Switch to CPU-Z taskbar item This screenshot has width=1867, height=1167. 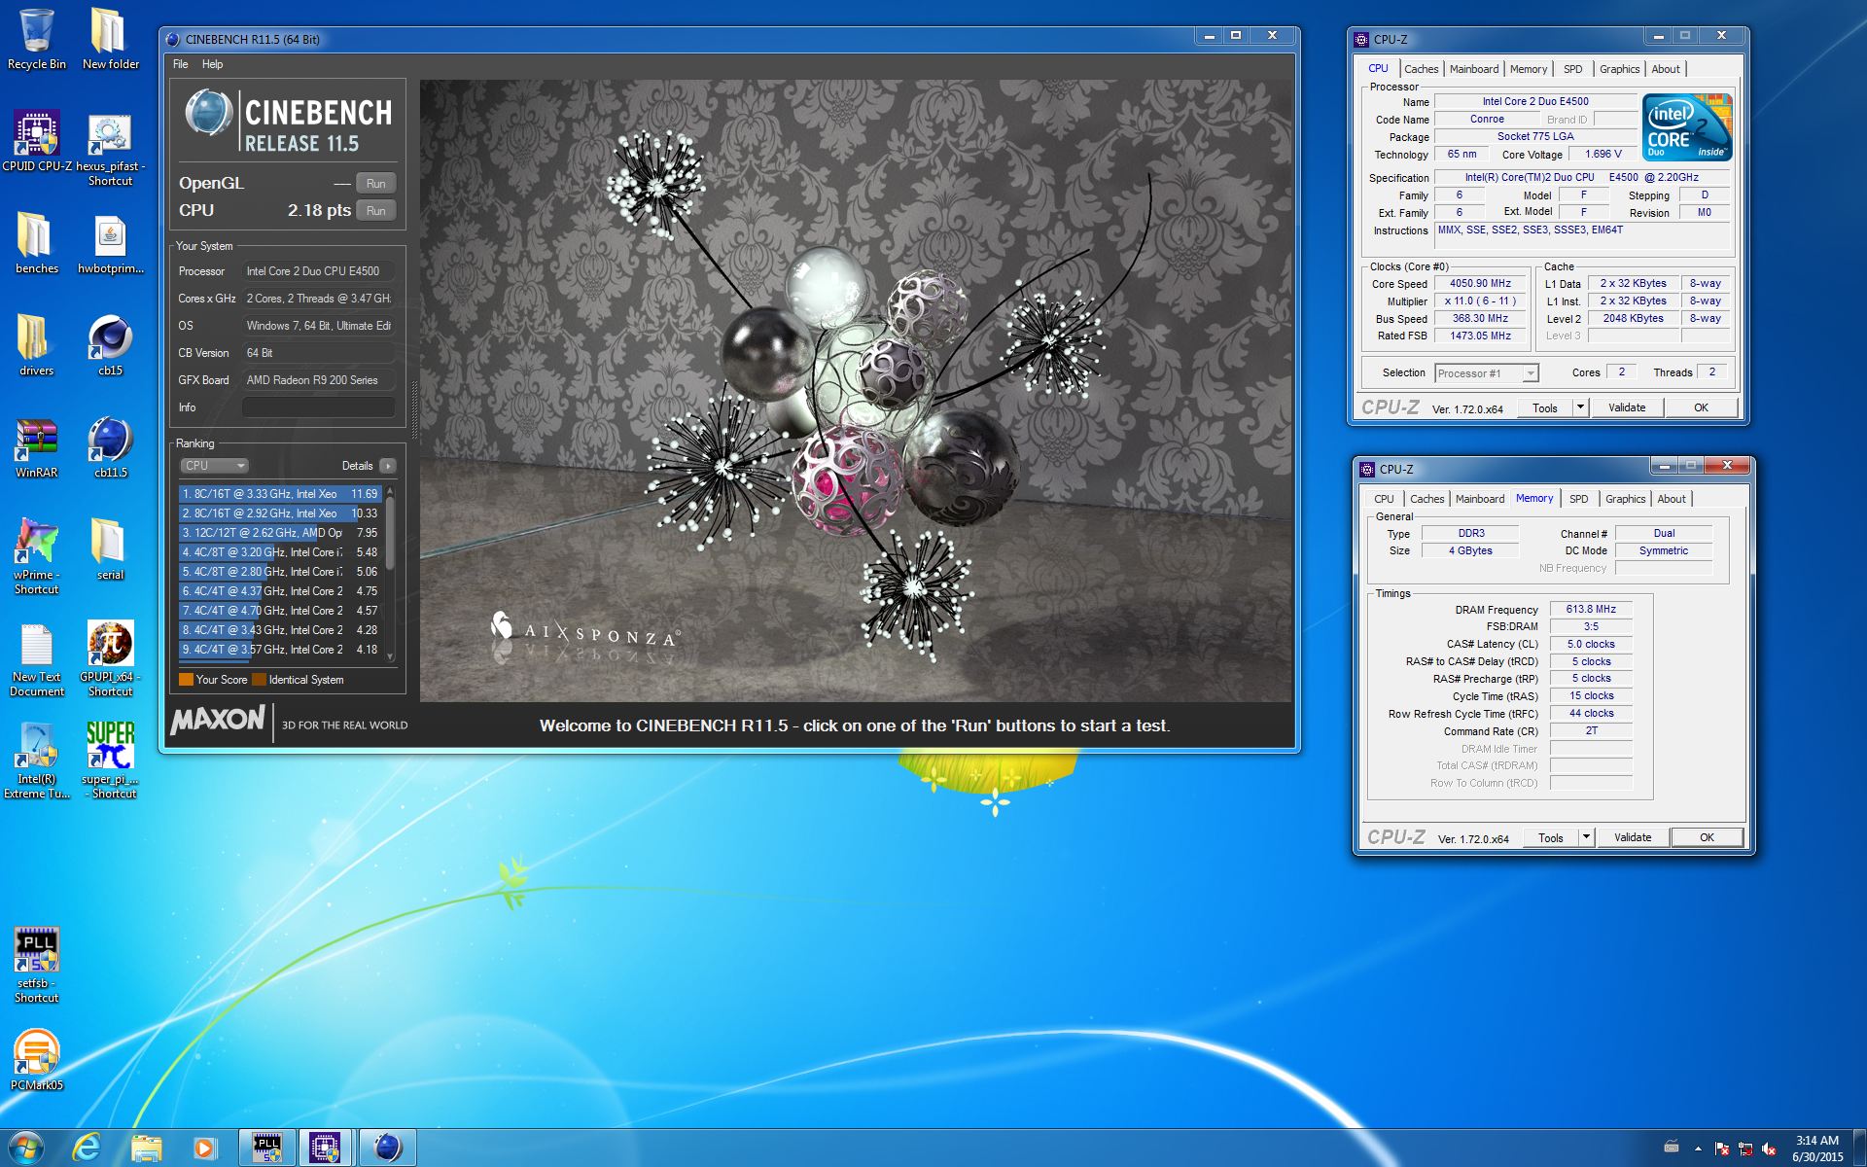tap(325, 1148)
